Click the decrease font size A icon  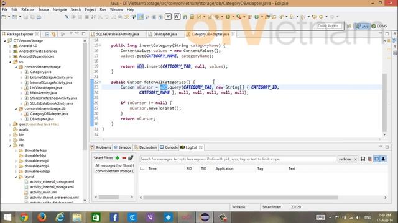[x=168, y=17]
